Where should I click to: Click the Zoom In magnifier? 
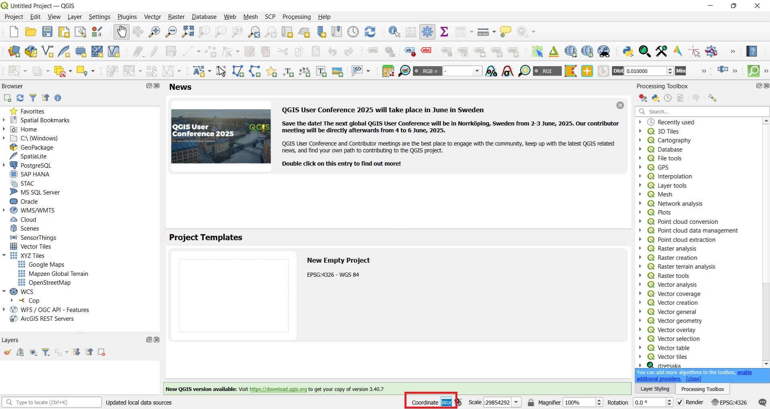[154, 32]
